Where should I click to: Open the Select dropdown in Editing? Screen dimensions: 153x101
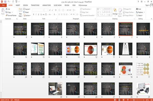click(139, 15)
